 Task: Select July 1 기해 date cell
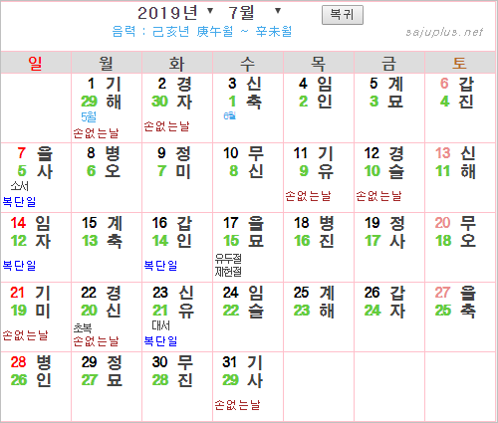coord(107,108)
